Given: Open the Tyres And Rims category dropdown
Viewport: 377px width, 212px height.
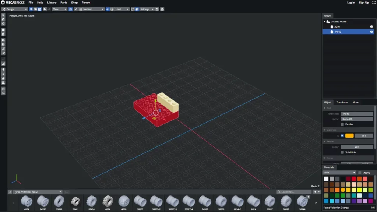Looking at the screenshot, I should [x=38, y=192].
